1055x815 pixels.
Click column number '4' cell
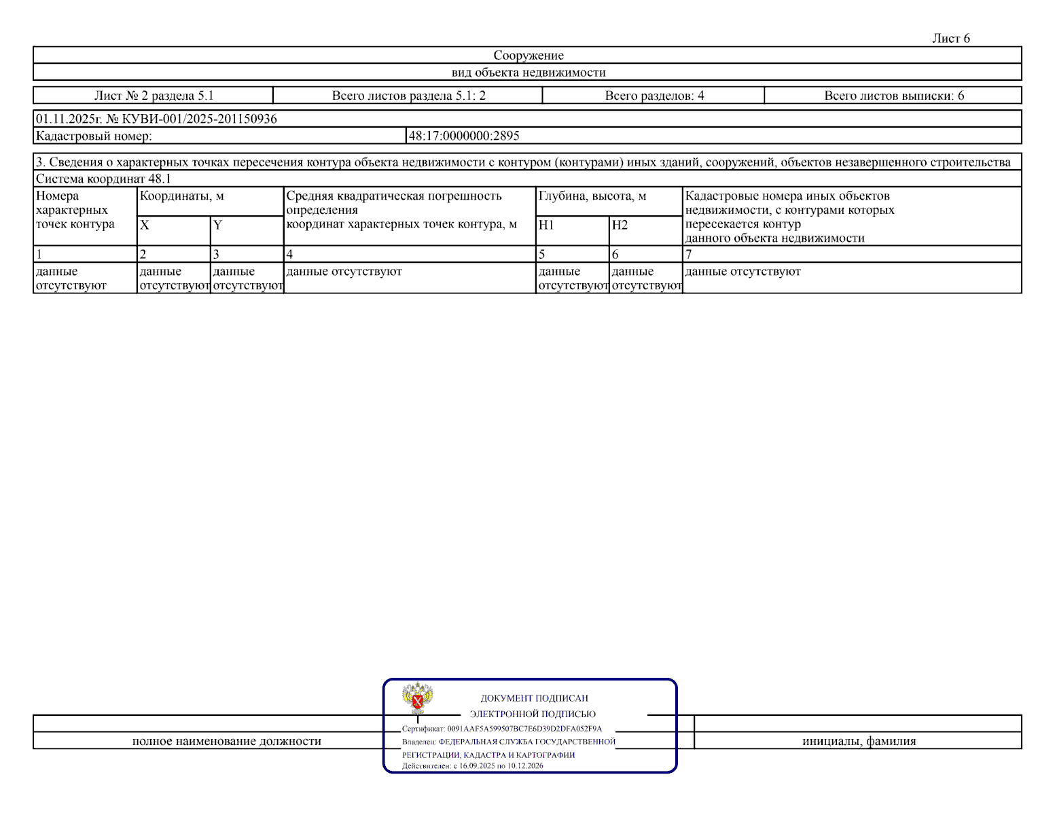(410, 255)
